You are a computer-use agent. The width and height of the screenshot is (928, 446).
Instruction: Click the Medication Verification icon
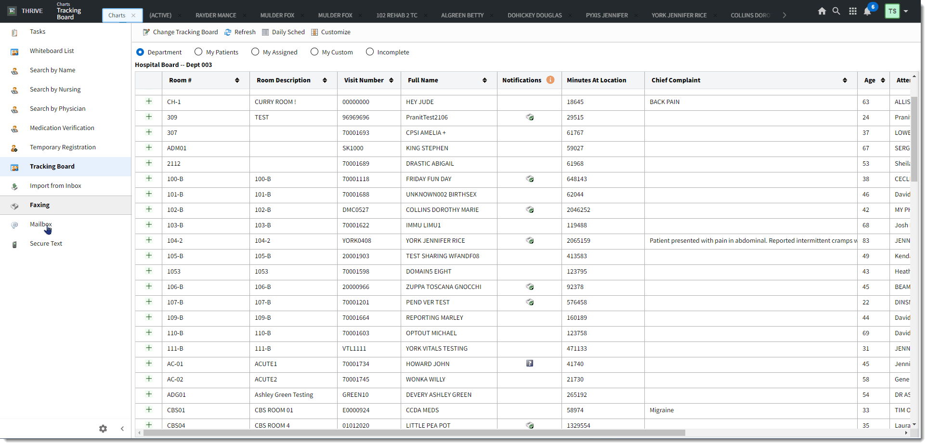[x=14, y=129]
